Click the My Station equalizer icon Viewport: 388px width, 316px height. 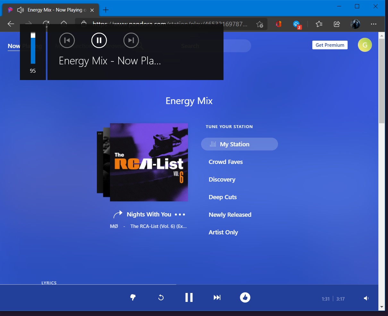point(213,144)
